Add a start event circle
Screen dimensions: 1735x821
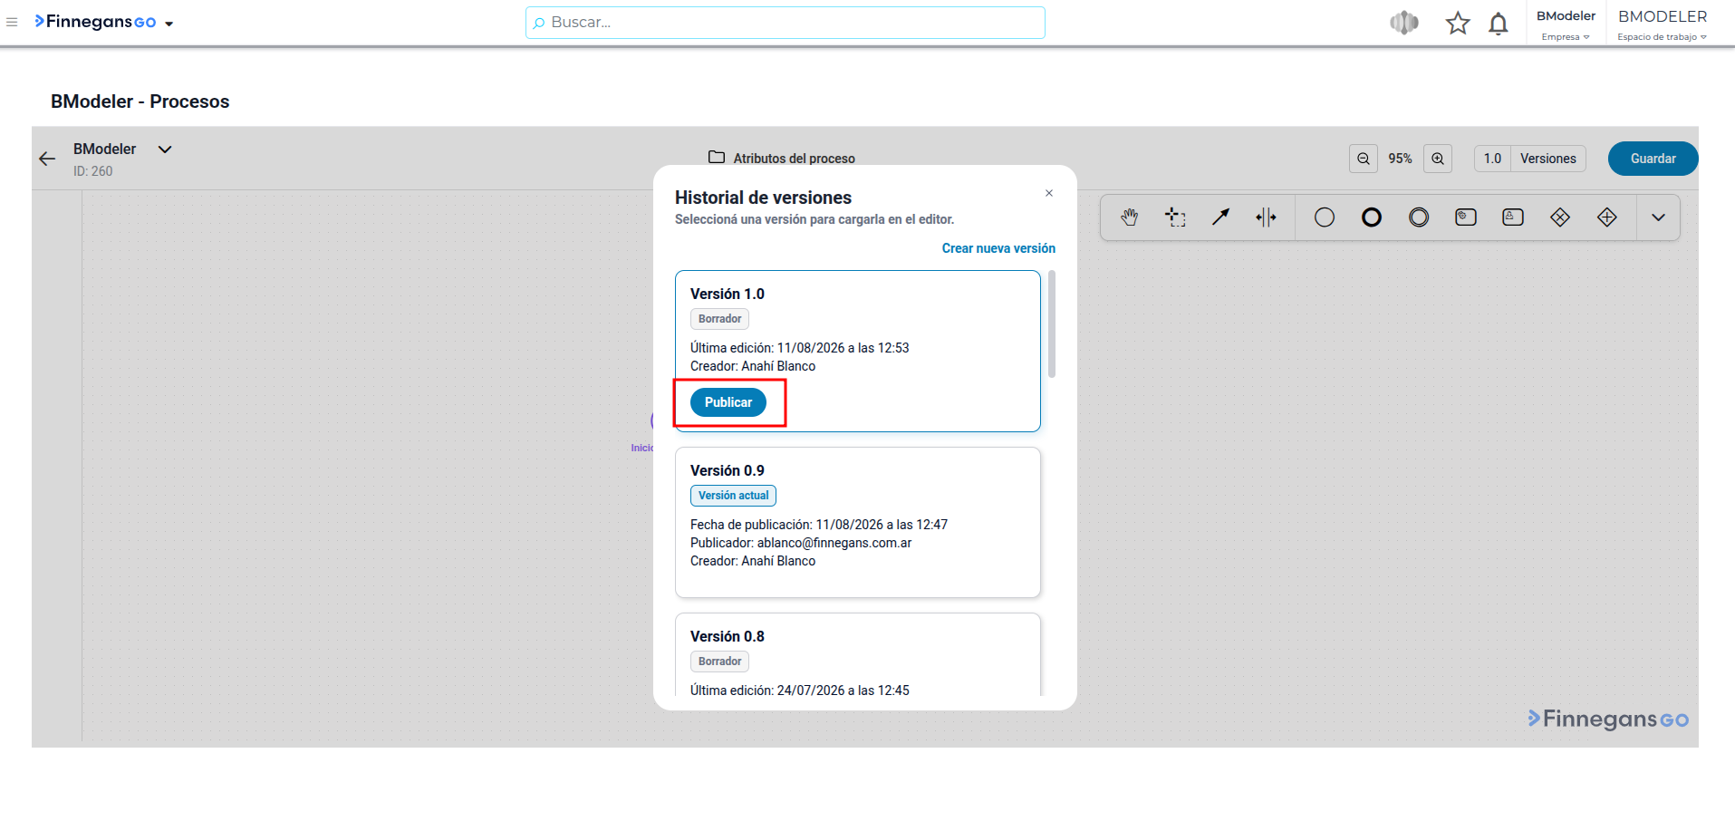pyautogui.click(x=1325, y=217)
